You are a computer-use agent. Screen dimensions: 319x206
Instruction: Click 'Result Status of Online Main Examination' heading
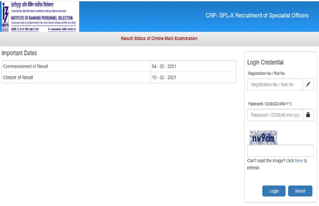click(159, 38)
